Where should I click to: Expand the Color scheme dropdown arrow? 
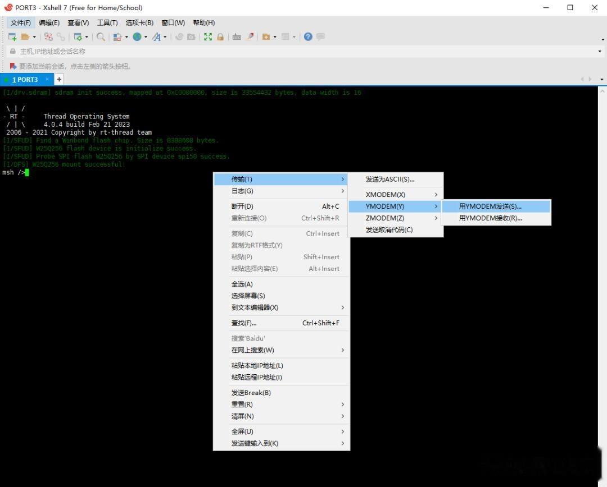(x=126, y=37)
